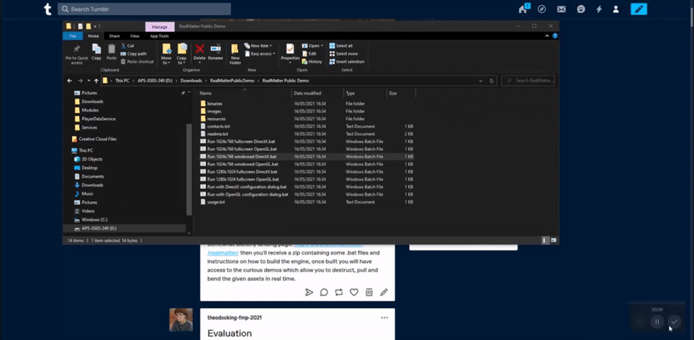Image resolution: width=694 pixels, height=340 pixels.
Task: Click the post edit pencil icon
Action: [x=384, y=292]
